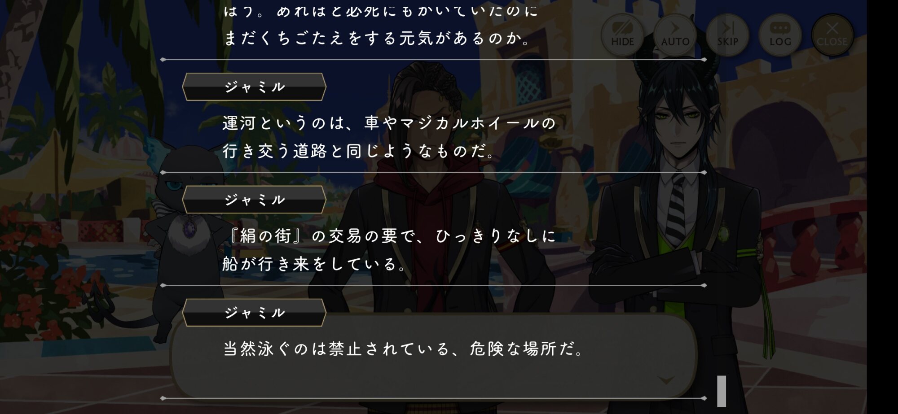Click log line starting 運河というのは

click(x=389, y=123)
